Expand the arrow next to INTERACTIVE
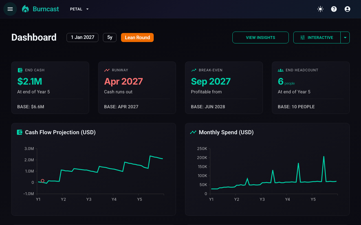The image size is (361, 225). point(345,37)
